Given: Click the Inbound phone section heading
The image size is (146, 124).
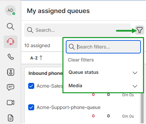Looking at the screenshot, I should (x=46, y=73).
